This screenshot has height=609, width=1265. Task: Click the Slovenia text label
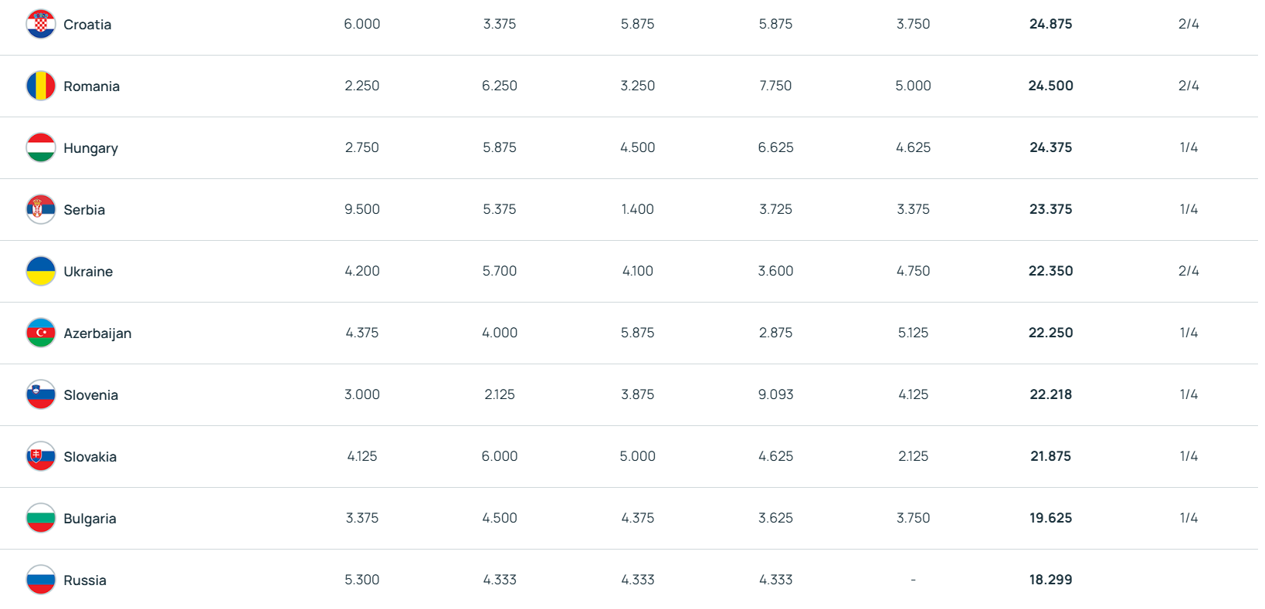point(90,395)
